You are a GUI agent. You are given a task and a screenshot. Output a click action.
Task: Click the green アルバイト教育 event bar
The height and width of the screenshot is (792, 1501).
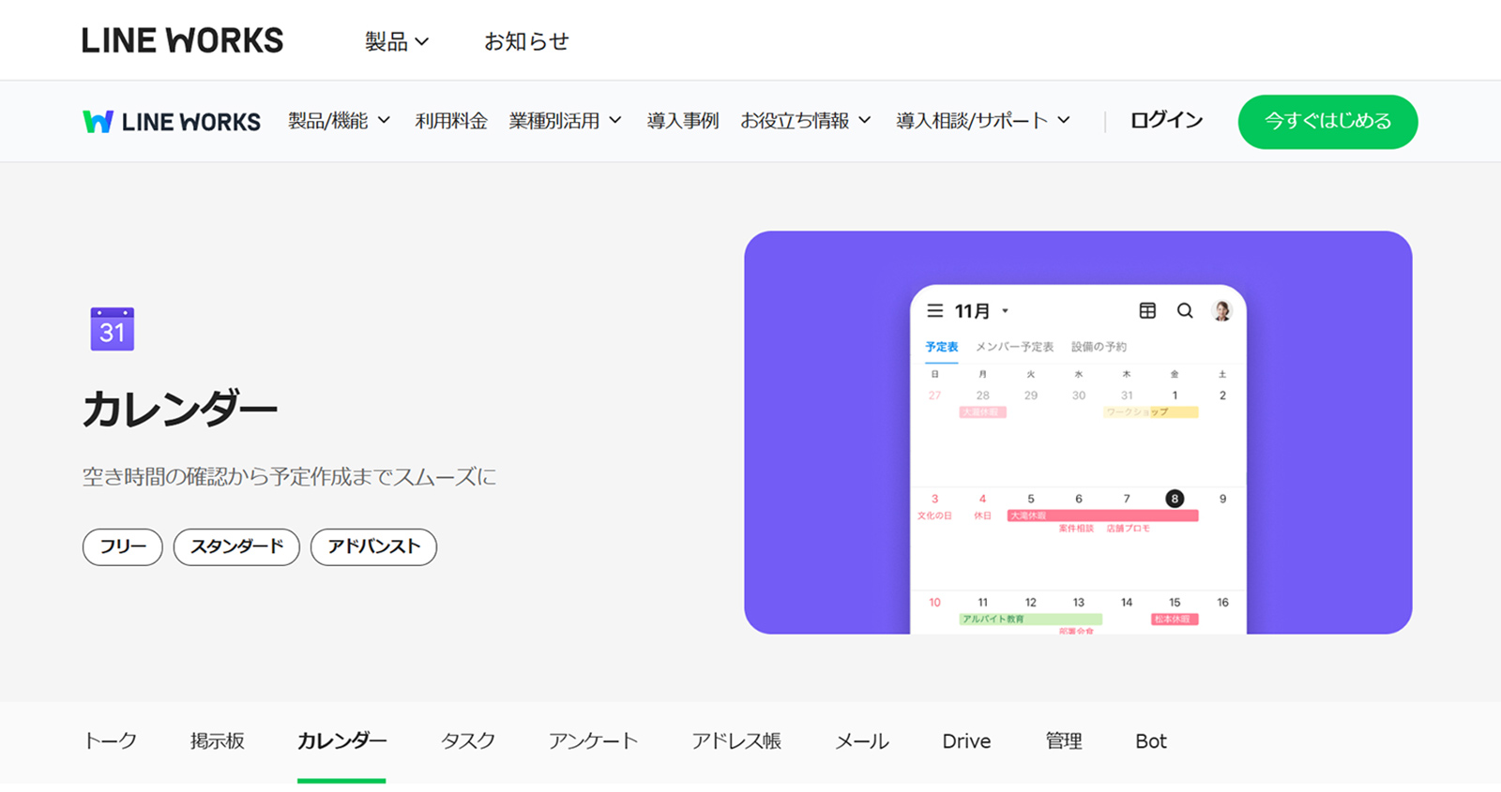[1030, 619]
